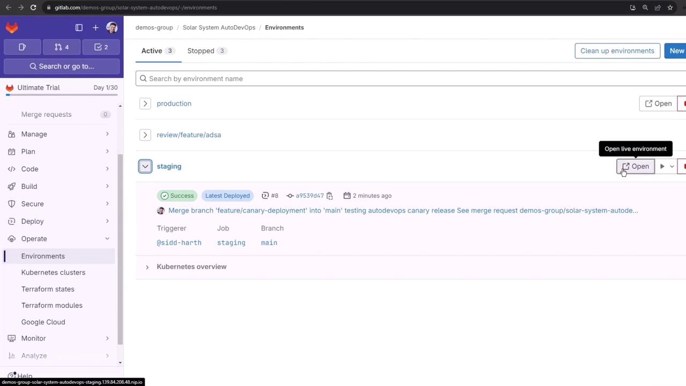The height and width of the screenshot is (386, 686).
Task: Expand the production environment row
Action: point(145,103)
